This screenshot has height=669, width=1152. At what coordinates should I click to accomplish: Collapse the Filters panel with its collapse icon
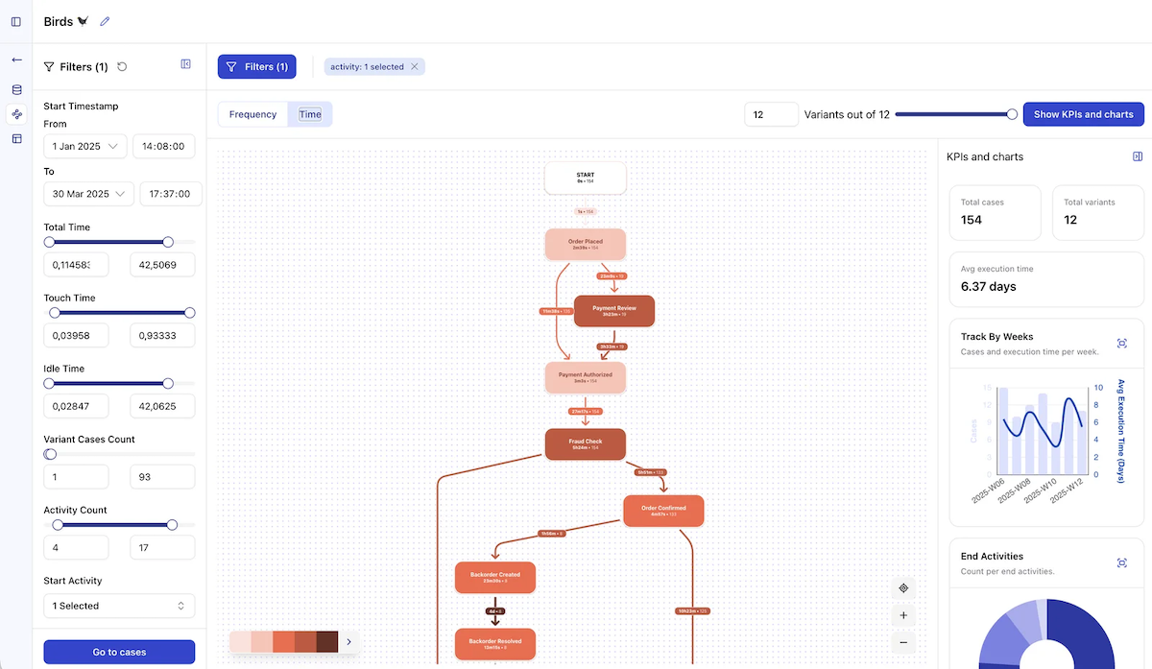[x=185, y=63]
